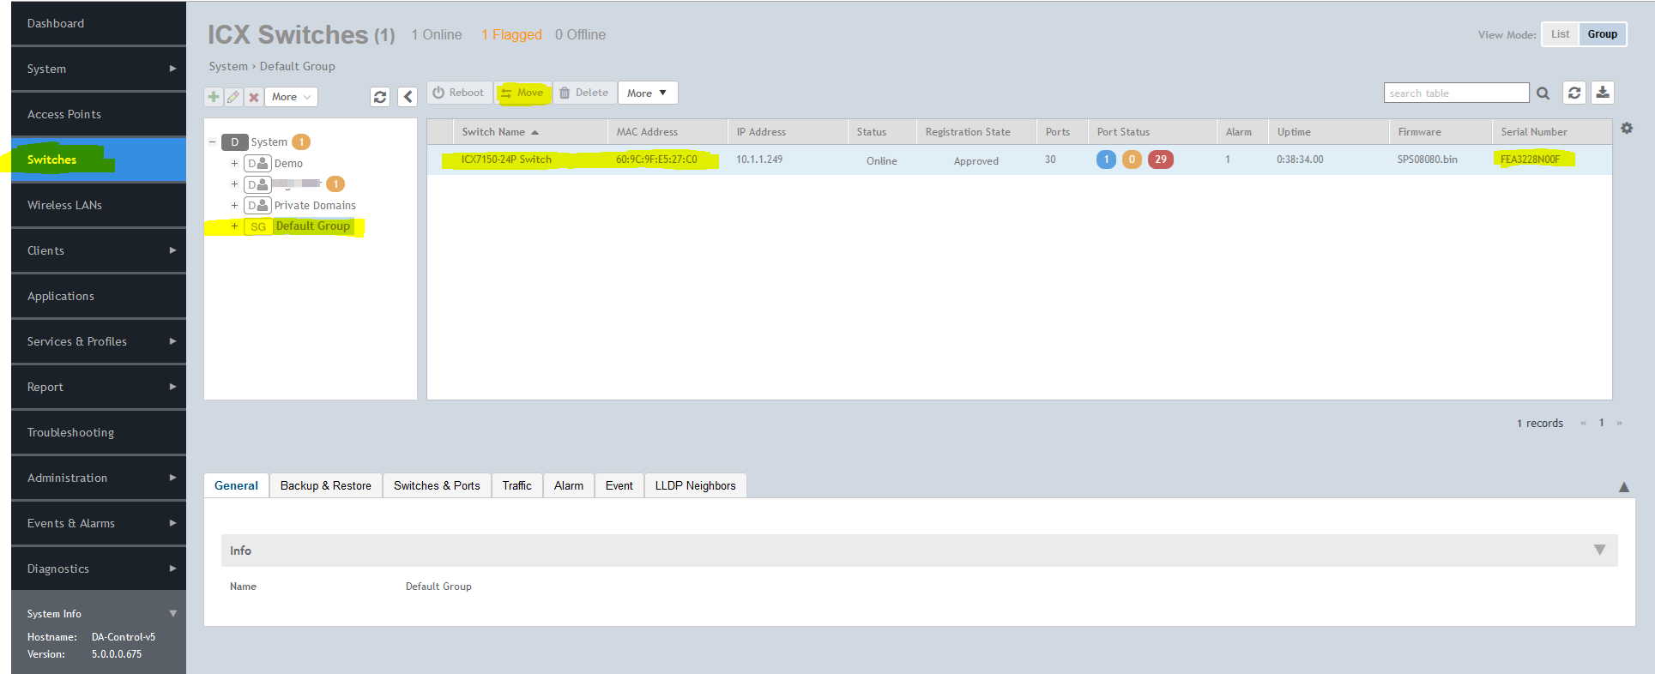The width and height of the screenshot is (1655, 674).
Task: Open table column settings gear
Action: 1627,129
